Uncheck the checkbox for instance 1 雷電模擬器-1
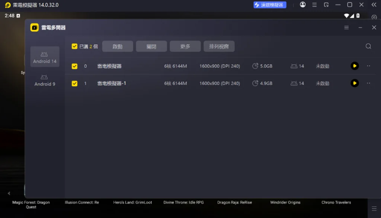This screenshot has width=381, height=218. click(x=74, y=83)
